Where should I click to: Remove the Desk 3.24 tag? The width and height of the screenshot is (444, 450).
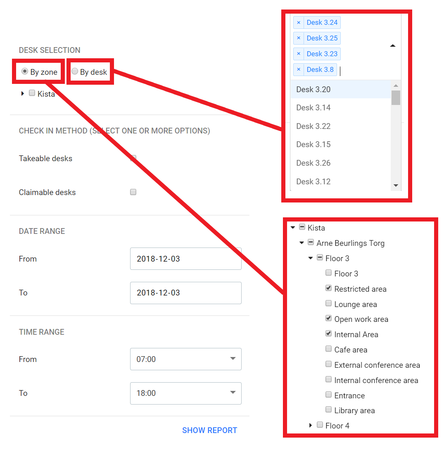[x=299, y=22]
